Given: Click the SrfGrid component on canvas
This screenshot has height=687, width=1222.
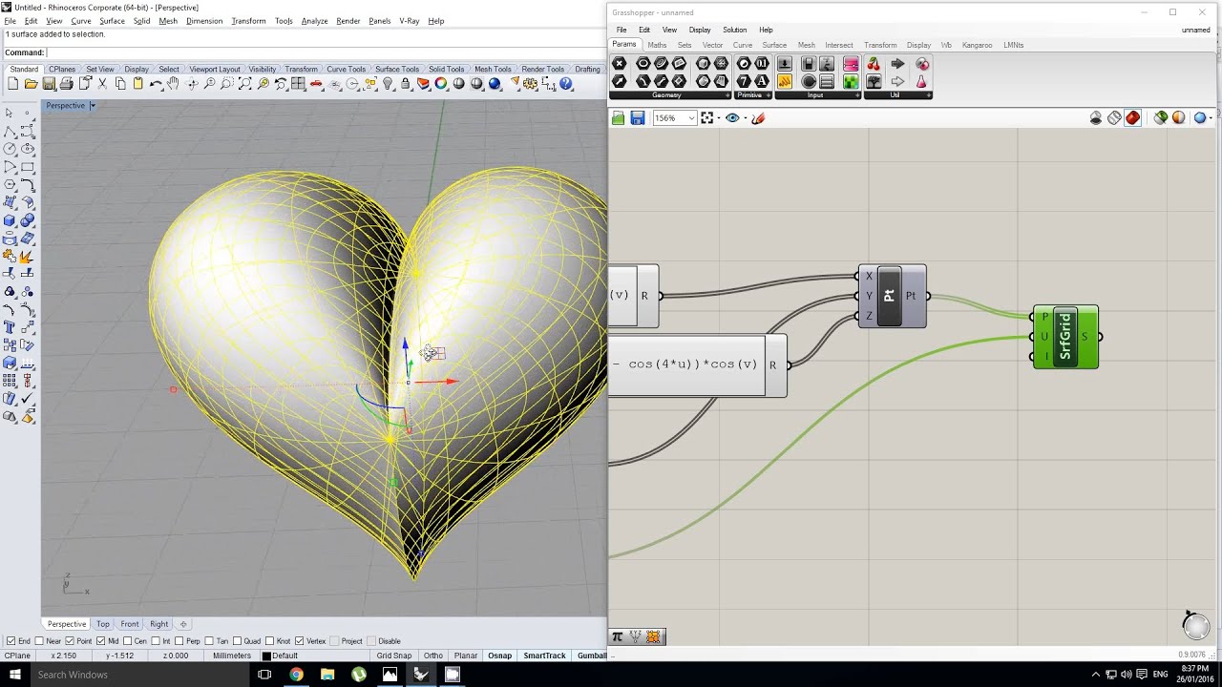Looking at the screenshot, I should click(1065, 337).
